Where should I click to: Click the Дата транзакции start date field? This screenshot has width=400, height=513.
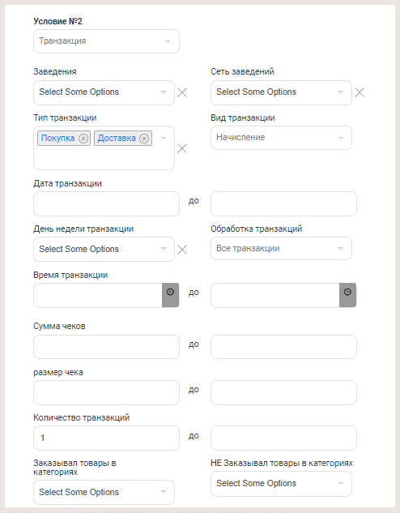[106, 204]
